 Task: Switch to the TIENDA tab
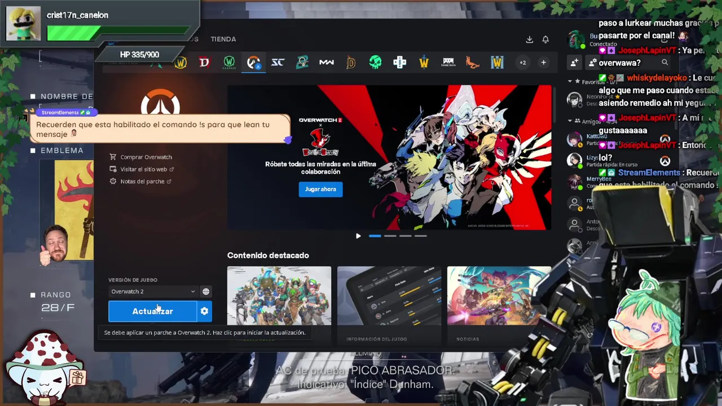(x=223, y=39)
